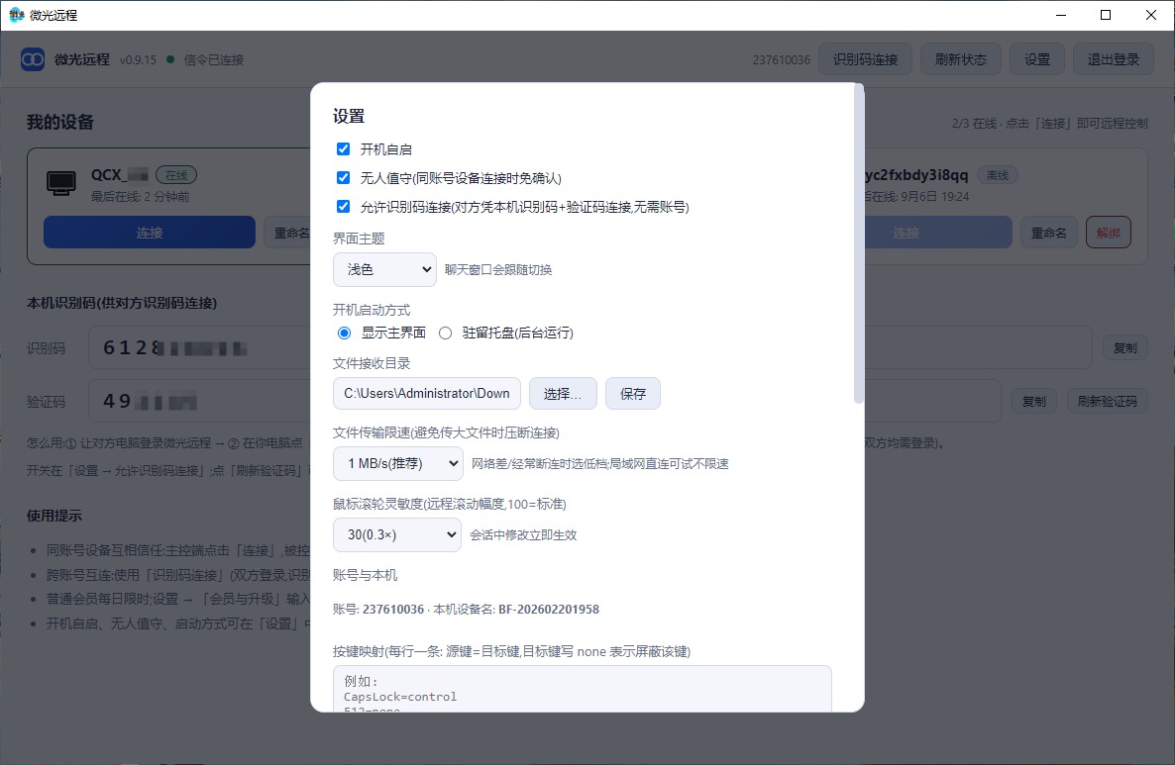Viewport: 1175px width, 765px height.
Task: Click the 我的设备 heading
Action: tap(60, 122)
